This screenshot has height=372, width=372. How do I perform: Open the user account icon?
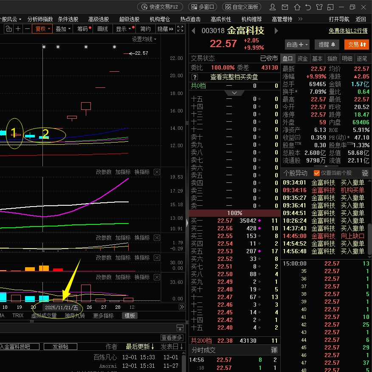click(273, 7)
